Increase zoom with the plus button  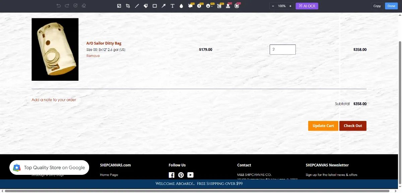pyautogui.click(x=290, y=6)
